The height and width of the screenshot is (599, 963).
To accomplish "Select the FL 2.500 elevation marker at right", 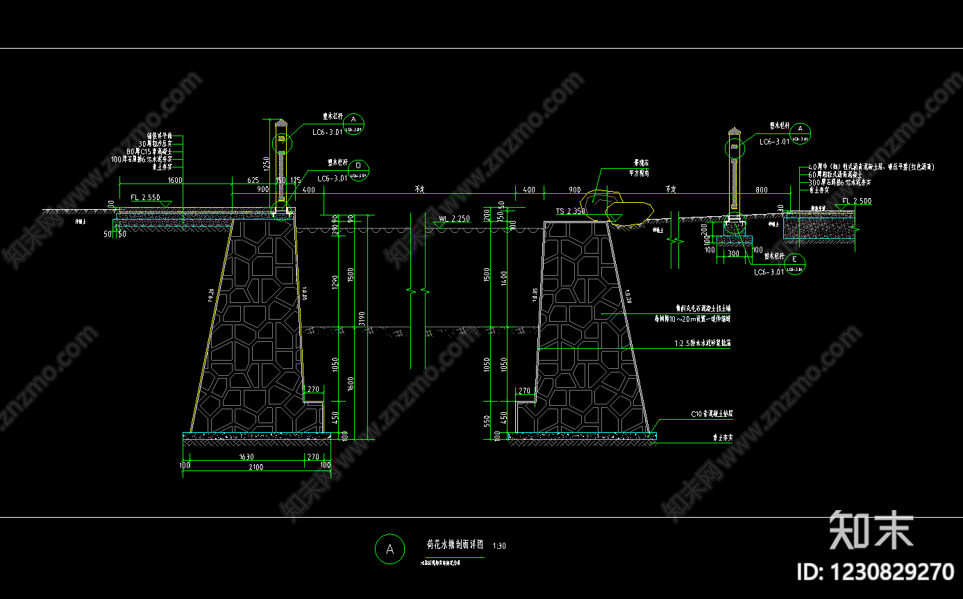I will (856, 202).
